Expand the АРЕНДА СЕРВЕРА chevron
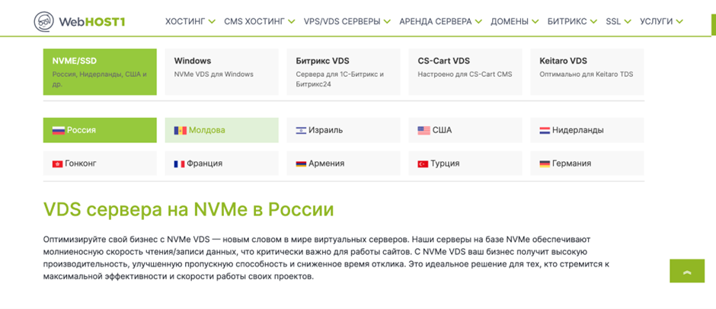 (x=478, y=21)
